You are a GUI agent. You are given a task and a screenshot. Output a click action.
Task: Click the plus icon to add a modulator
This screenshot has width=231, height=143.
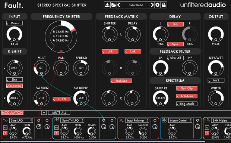pyautogui.click(x=44, y=113)
